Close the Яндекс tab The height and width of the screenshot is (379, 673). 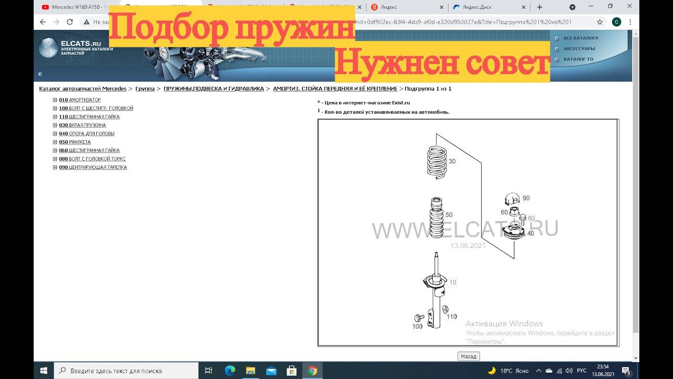(441, 7)
